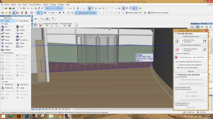
Task: Open the Dessin menu
Action: [25, 4]
